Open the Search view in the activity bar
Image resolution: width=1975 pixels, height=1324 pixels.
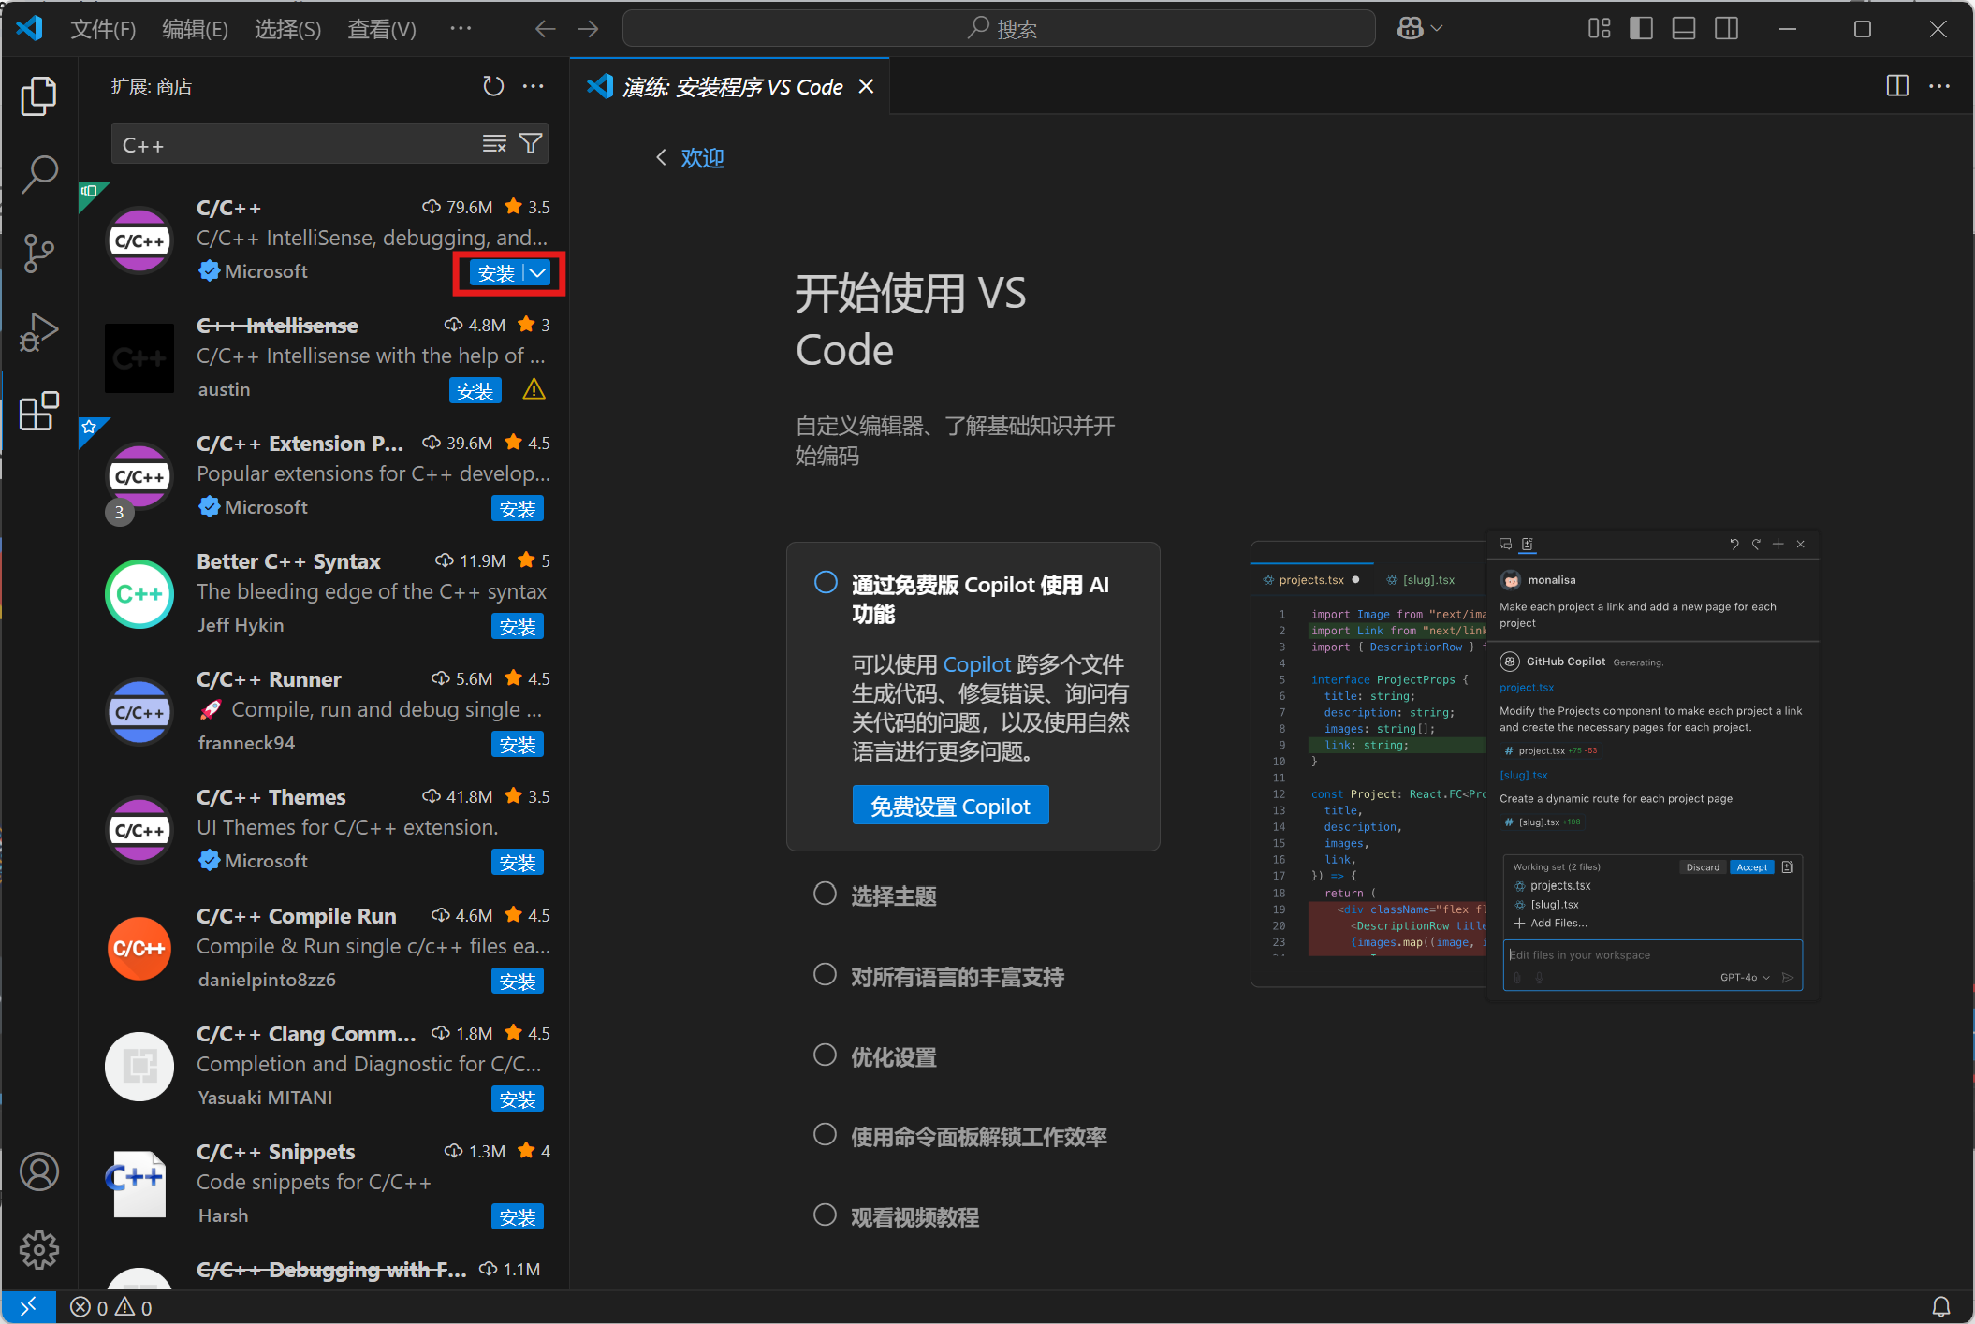coord(38,174)
